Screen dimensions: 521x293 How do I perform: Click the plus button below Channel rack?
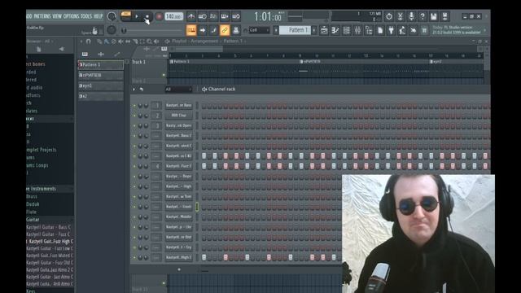179,269
